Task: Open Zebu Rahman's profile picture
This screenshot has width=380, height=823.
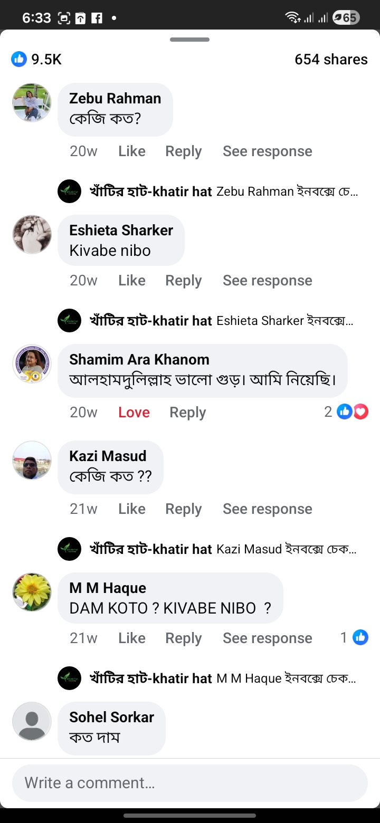Action: pyautogui.click(x=32, y=102)
